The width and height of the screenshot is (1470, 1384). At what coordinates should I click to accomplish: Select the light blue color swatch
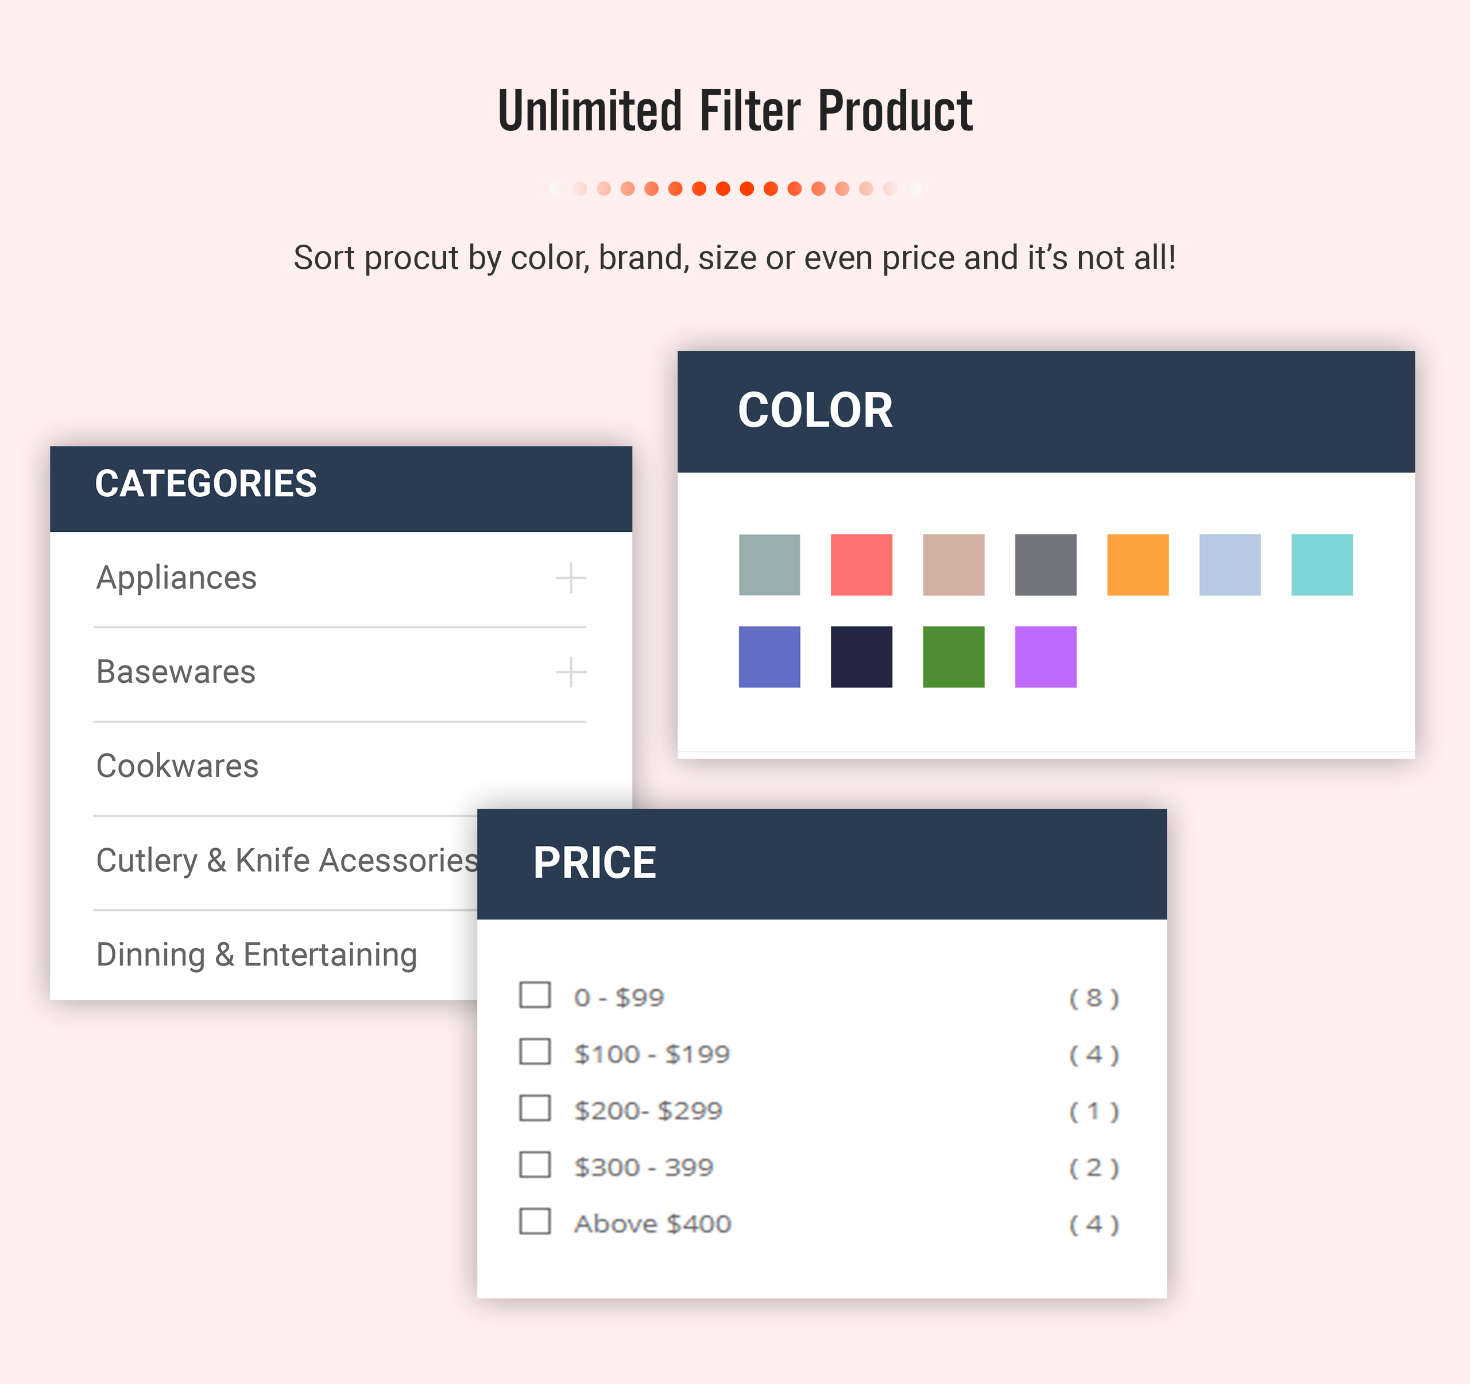coord(1229,565)
